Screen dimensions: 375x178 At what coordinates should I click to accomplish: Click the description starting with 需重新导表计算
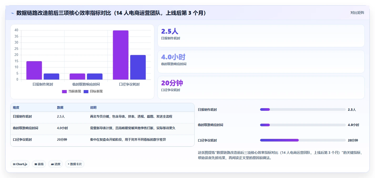tap(133, 128)
